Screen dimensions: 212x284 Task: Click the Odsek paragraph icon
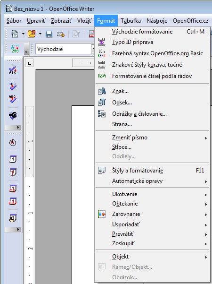tap(102, 103)
